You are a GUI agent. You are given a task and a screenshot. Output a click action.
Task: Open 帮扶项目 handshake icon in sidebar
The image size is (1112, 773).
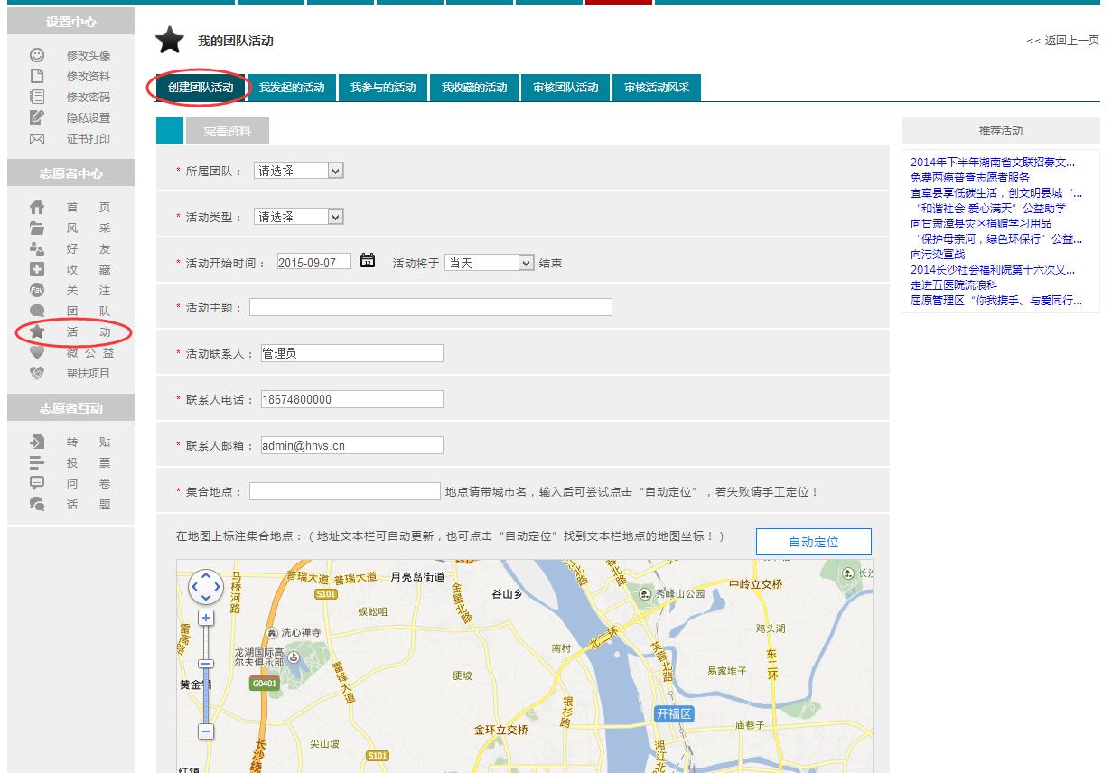[x=37, y=373]
